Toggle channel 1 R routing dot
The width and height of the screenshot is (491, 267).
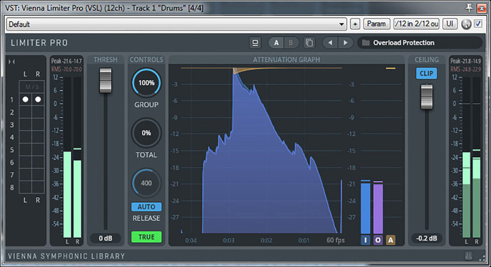pyautogui.click(x=38, y=99)
